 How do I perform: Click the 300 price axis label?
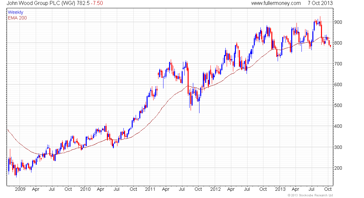click(x=338, y=147)
